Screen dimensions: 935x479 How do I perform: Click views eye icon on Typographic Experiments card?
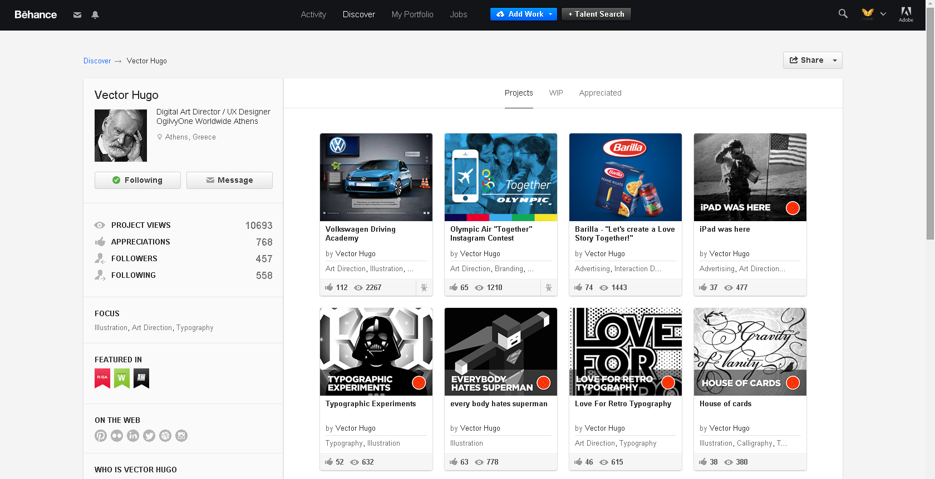(355, 462)
